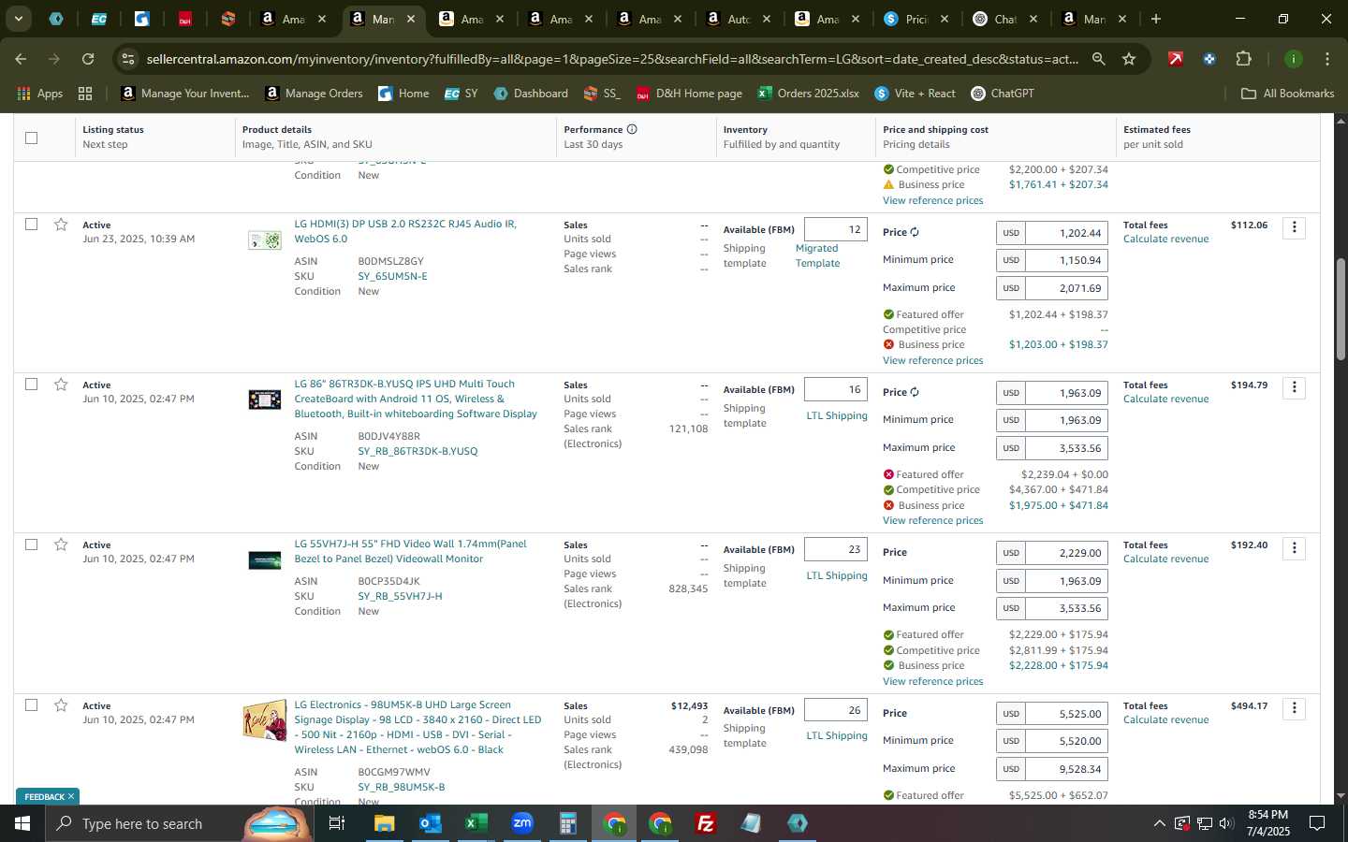Open FileZilla from the Windows taskbar
Viewport: 1348px width, 842px height.
coord(706,823)
